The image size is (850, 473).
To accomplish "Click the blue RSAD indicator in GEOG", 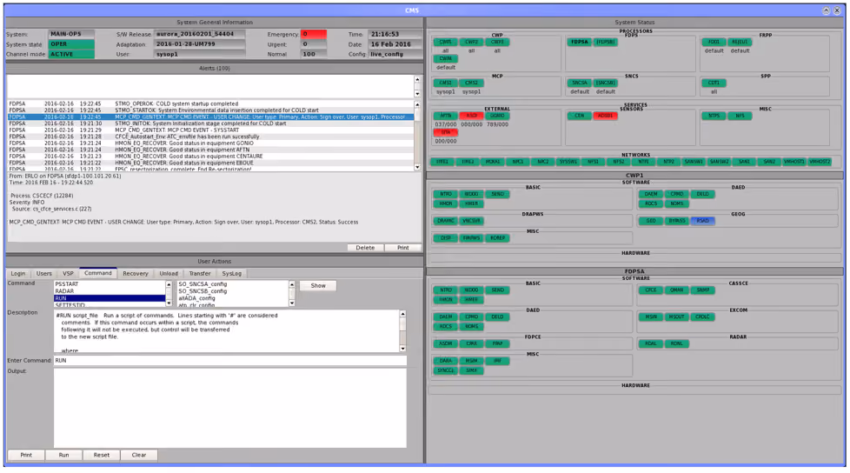I will pyautogui.click(x=702, y=221).
